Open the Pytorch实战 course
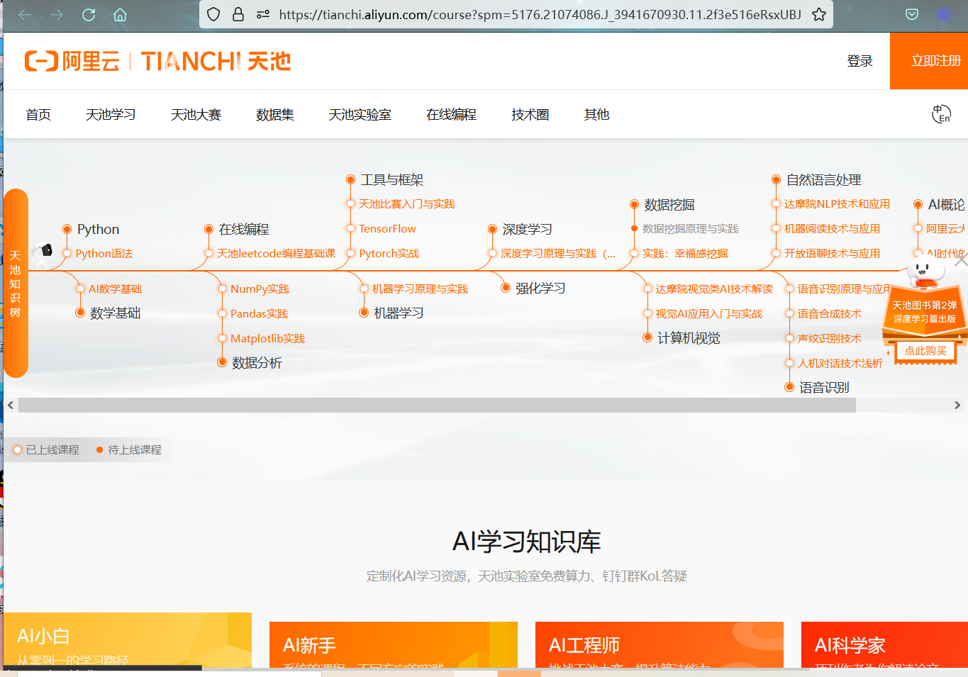 pyautogui.click(x=389, y=254)
